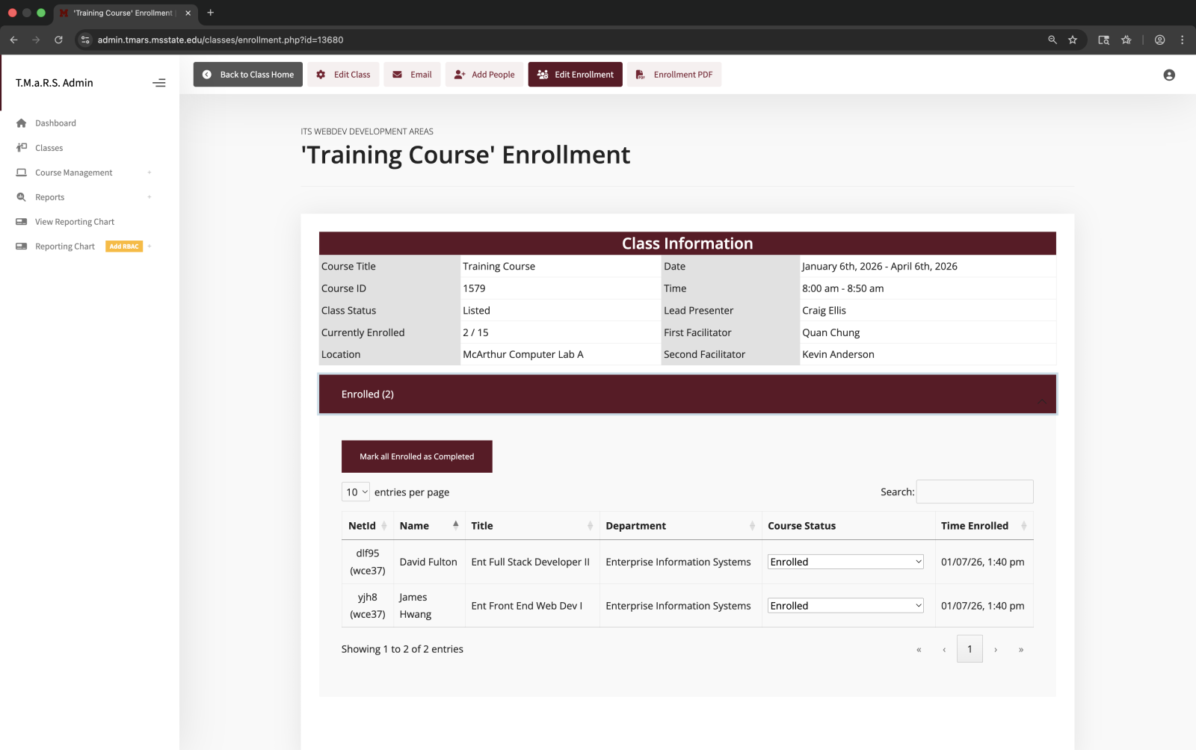The image size is (1196, 750).
Task: Click the Add People toolbar icon
Action: click(x=459, y=74)
